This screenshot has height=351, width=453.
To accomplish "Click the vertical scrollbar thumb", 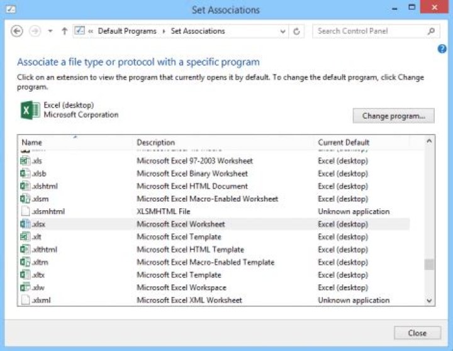I will click(x=429, y=264).
